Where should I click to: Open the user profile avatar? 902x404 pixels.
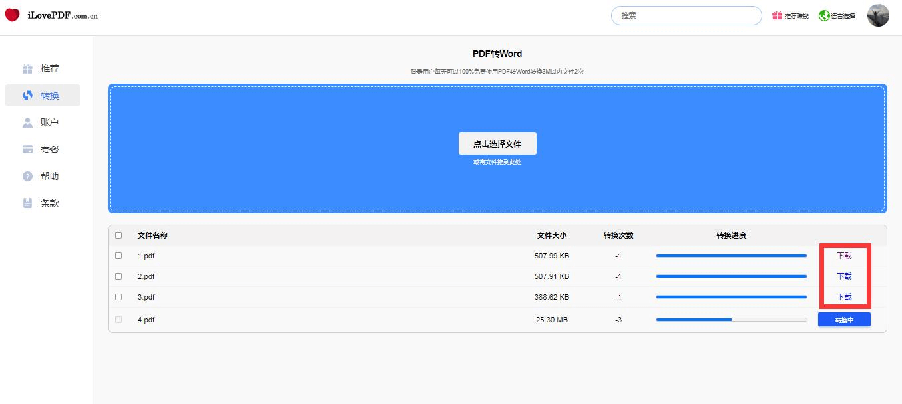(878, 15)
